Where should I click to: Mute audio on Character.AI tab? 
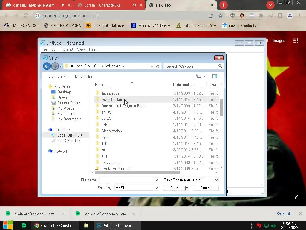coord(134,5)
